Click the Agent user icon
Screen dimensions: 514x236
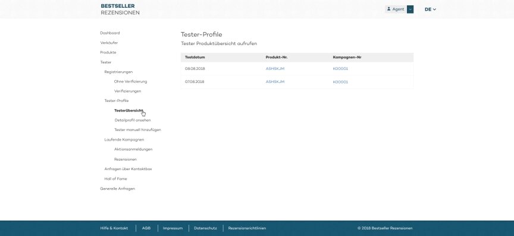coord(389,9)
